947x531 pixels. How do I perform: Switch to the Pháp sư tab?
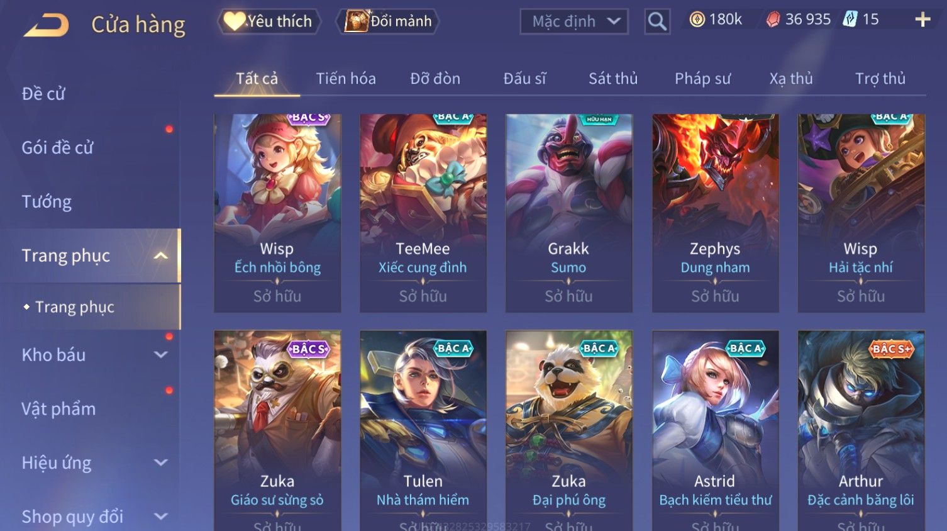click(702, 79)
